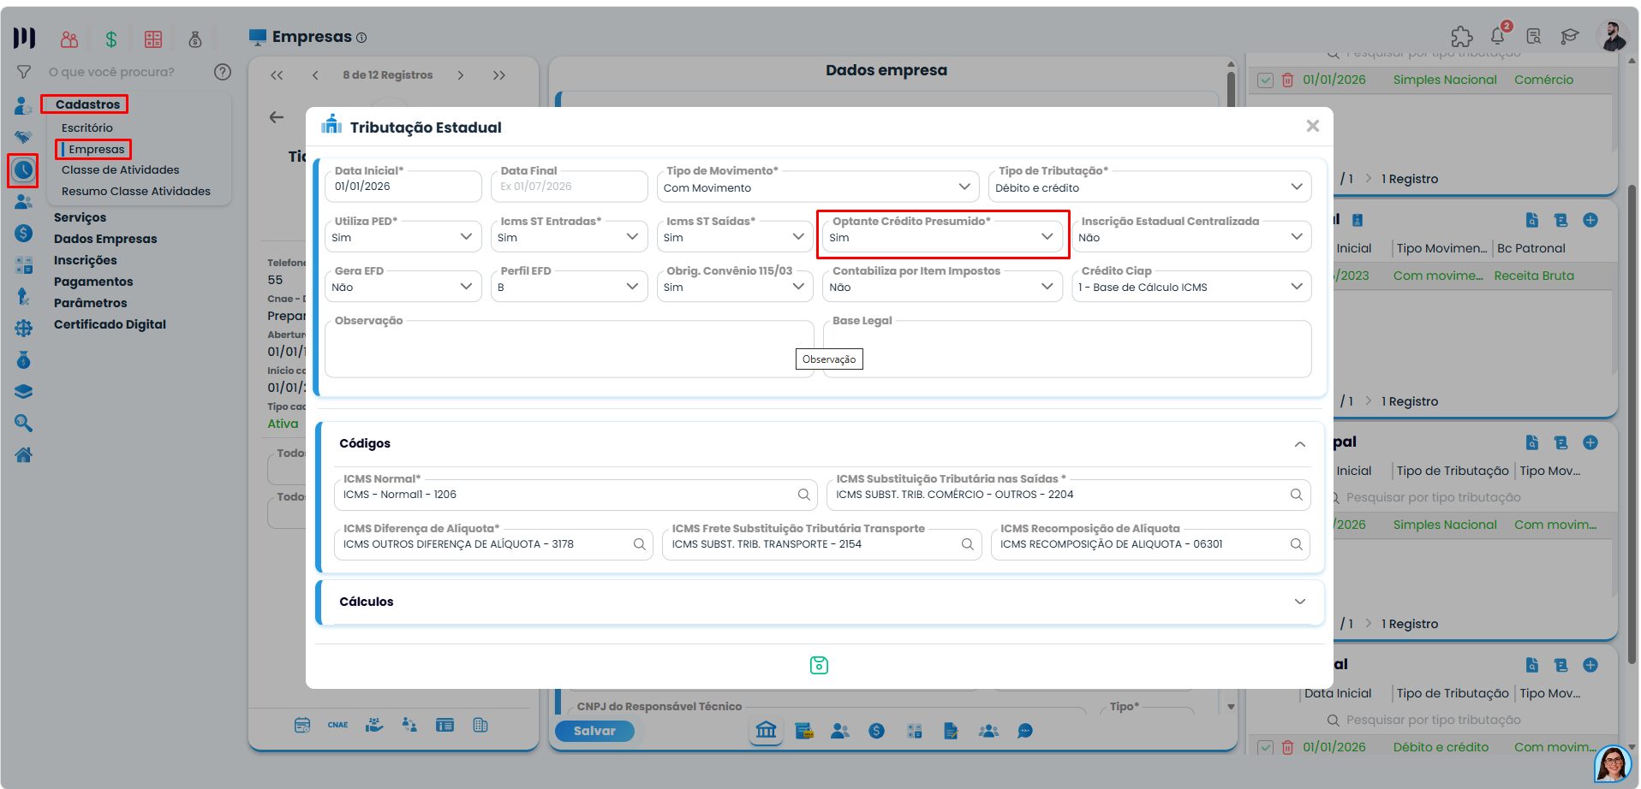Select the Classe de Atividades menu item

click(x=121, y=169)
